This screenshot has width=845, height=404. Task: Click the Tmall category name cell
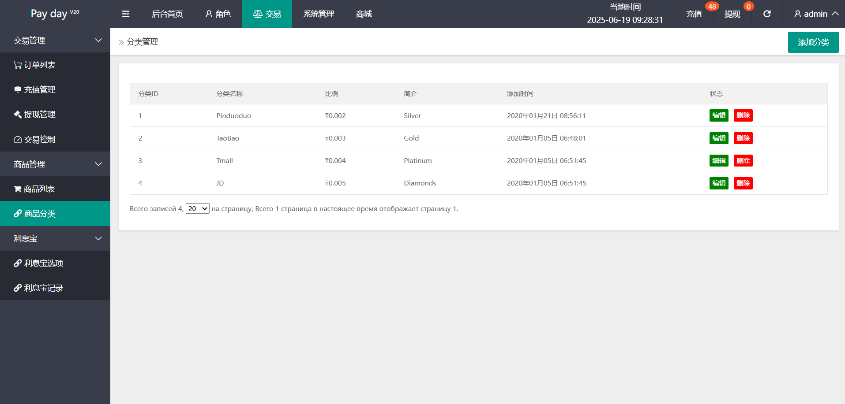pos(225,160)
